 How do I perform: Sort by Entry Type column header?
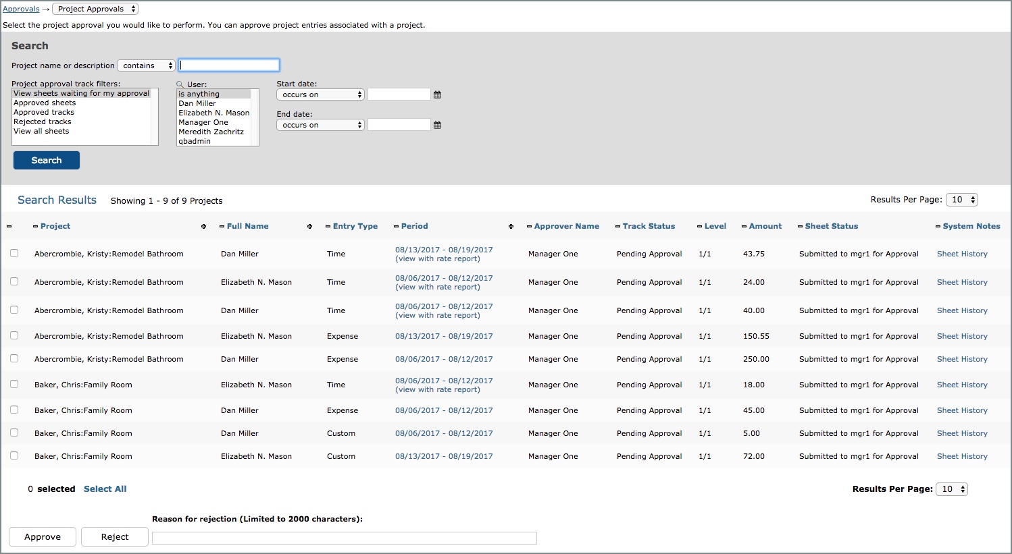click(x=355, y=227)
